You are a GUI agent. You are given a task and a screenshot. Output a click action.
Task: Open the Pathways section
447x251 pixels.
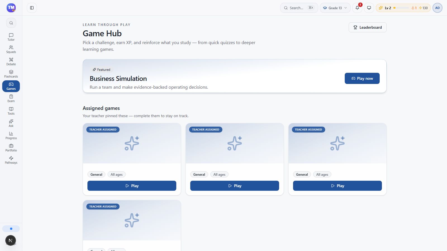pos(11,160)
